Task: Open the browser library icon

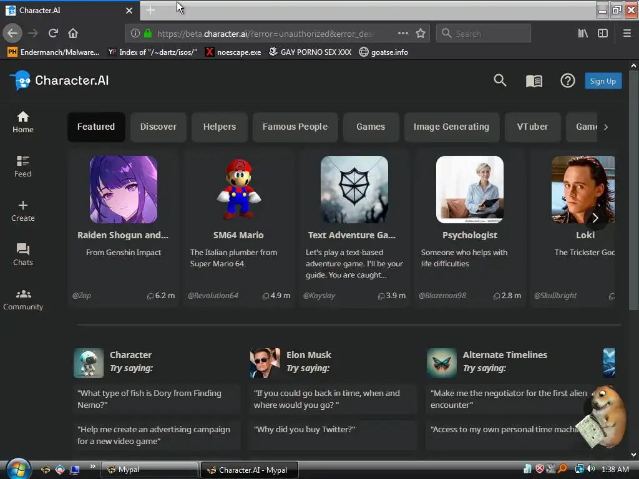Action: pos(583,33)
